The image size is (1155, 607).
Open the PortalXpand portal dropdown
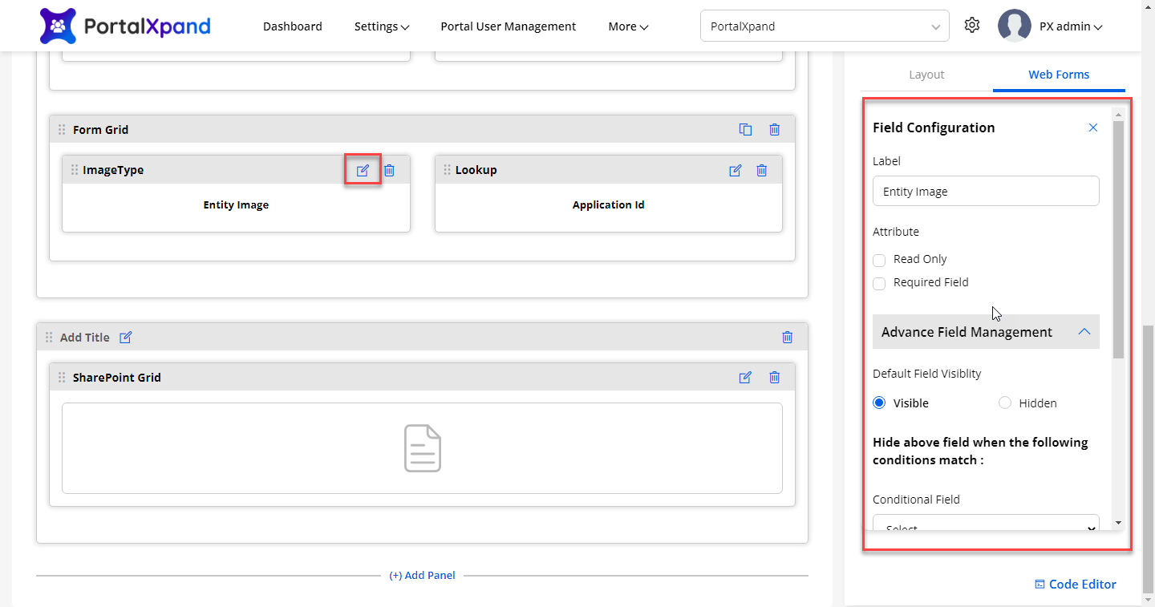(824, 26)
